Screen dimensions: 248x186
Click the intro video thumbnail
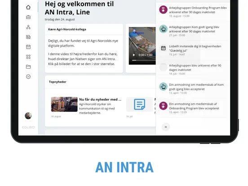click(142, 46)
